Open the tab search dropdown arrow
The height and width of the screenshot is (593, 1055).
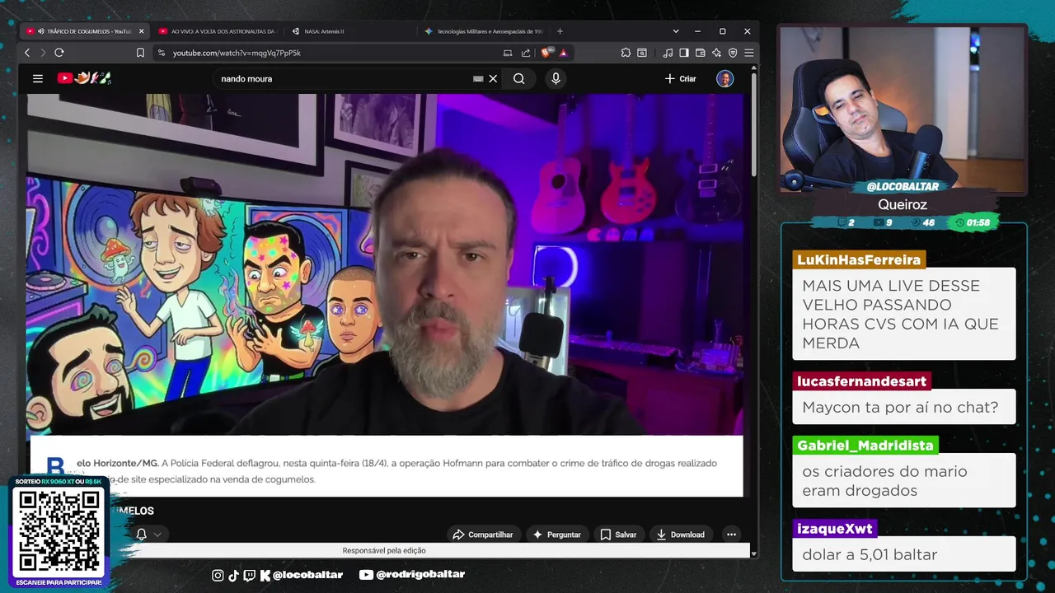tap(676, 31)
